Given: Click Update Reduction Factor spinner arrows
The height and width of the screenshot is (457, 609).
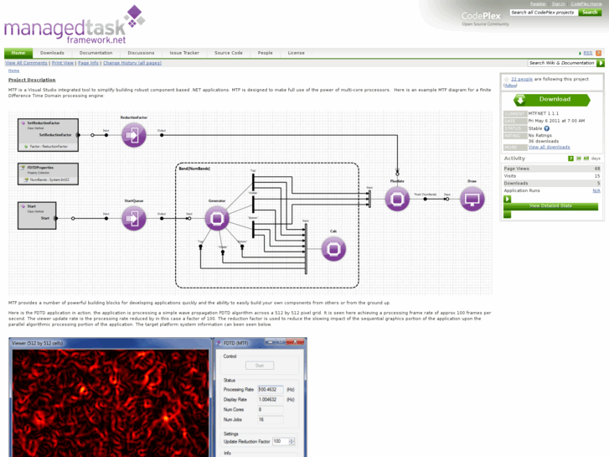Looking at the screenshot, I should click(292, 441).
